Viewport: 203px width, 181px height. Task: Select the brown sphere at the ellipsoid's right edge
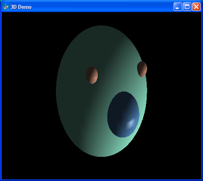[x=142, y=69]
